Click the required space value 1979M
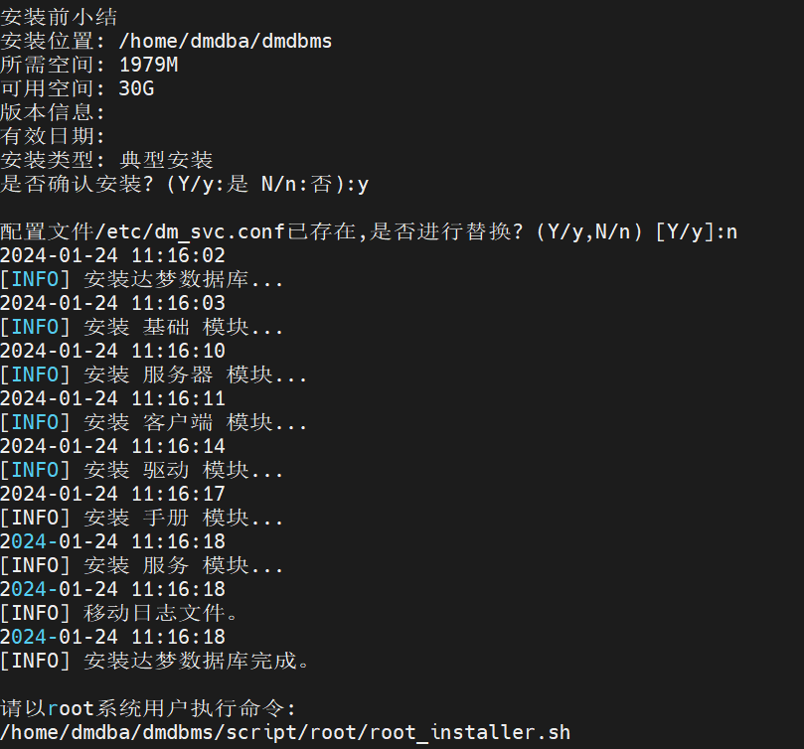The height and width of the screenshot is (749, 804). (148, 65)
